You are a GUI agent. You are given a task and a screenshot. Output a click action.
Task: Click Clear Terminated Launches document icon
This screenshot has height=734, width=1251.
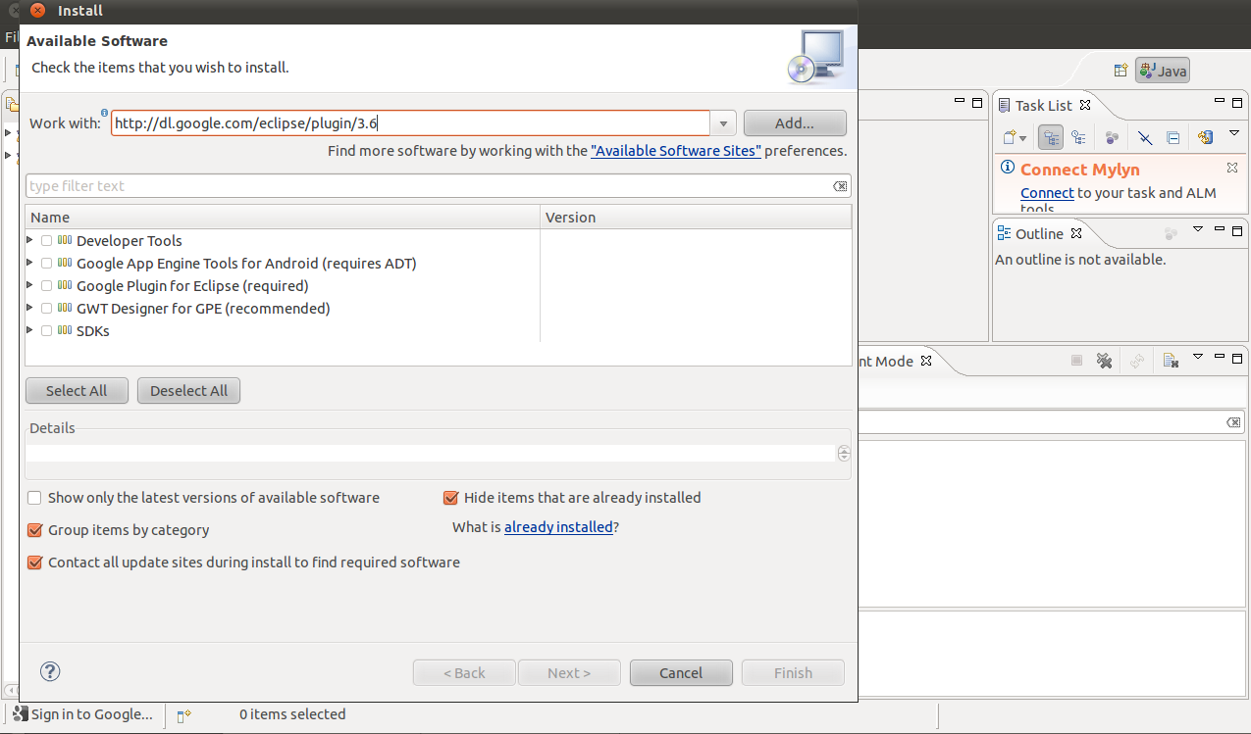[x=1171, y=361]
